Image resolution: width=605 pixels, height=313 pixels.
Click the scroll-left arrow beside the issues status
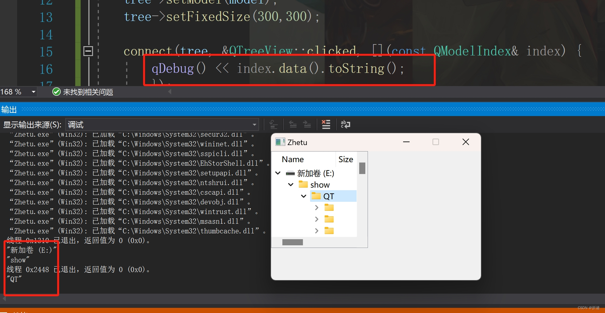point(170,92)
